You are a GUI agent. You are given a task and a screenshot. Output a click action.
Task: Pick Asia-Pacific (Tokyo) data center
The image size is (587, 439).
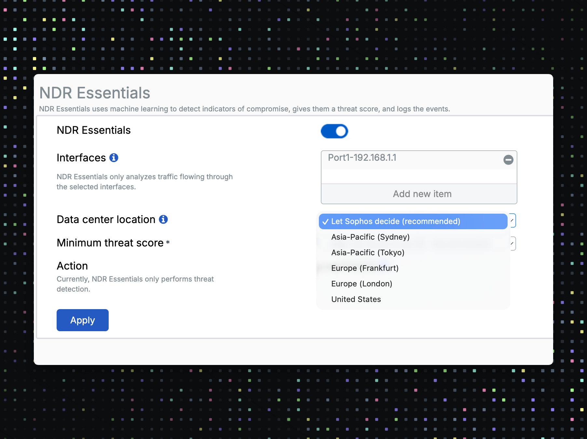coord(368,253)
